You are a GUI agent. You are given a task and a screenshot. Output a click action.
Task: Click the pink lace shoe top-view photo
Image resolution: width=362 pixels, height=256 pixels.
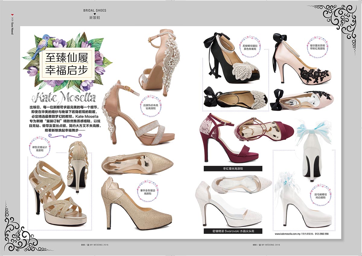(x=302, y=100)
